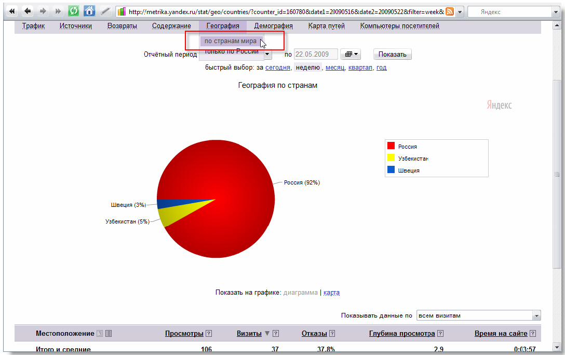Image resolution: width=565 pixels, height=355 pixels.
Task: Click the scrollbar up arrow
Action: tap(557, 25)
